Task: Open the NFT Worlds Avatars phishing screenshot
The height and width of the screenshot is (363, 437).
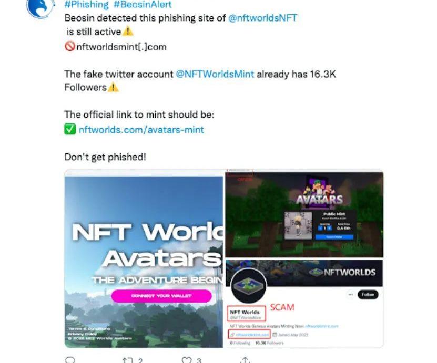Action: pos(144,259)
